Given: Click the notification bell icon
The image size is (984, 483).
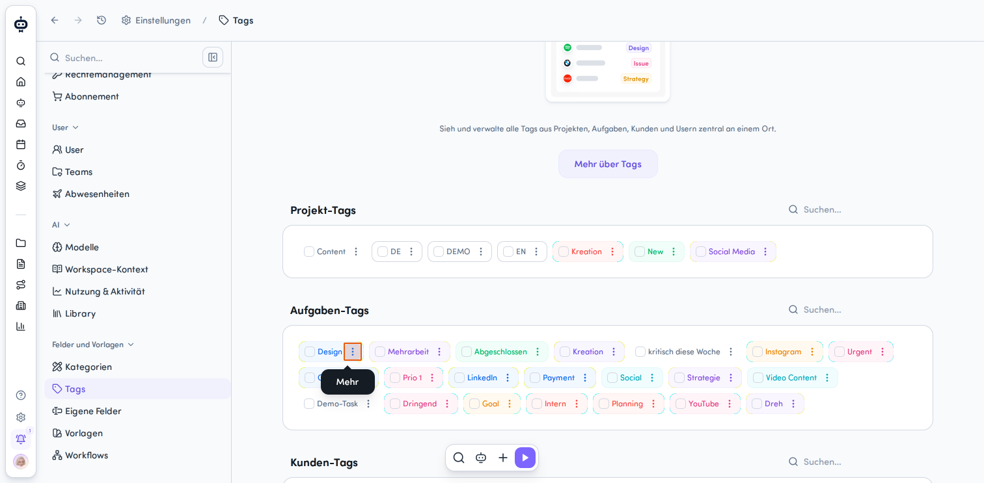Looking at the screenshot, I should (21, 439).
